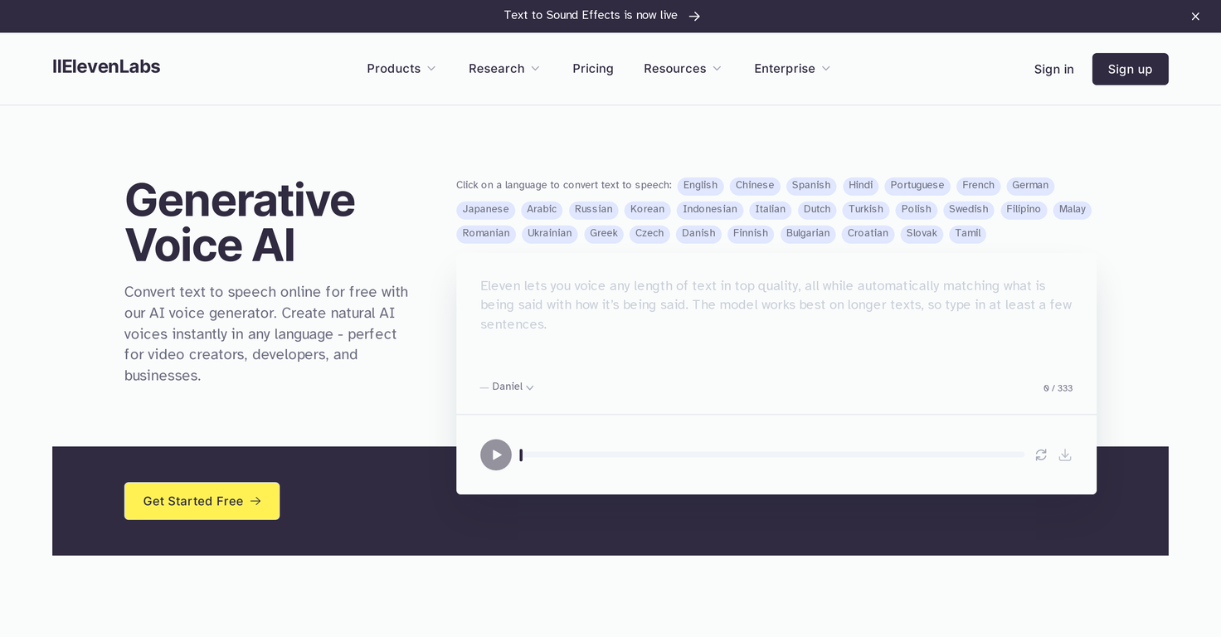Click Get Started Free
Viewport: 1221px width, 637px height.
pyautogui.click(x=202, y=501)
